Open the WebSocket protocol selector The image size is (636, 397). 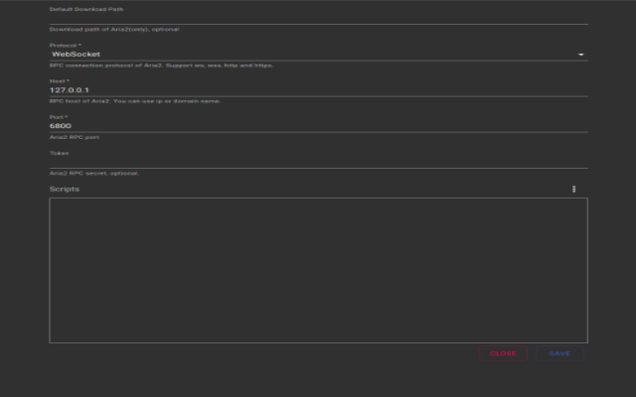(318, 55)
